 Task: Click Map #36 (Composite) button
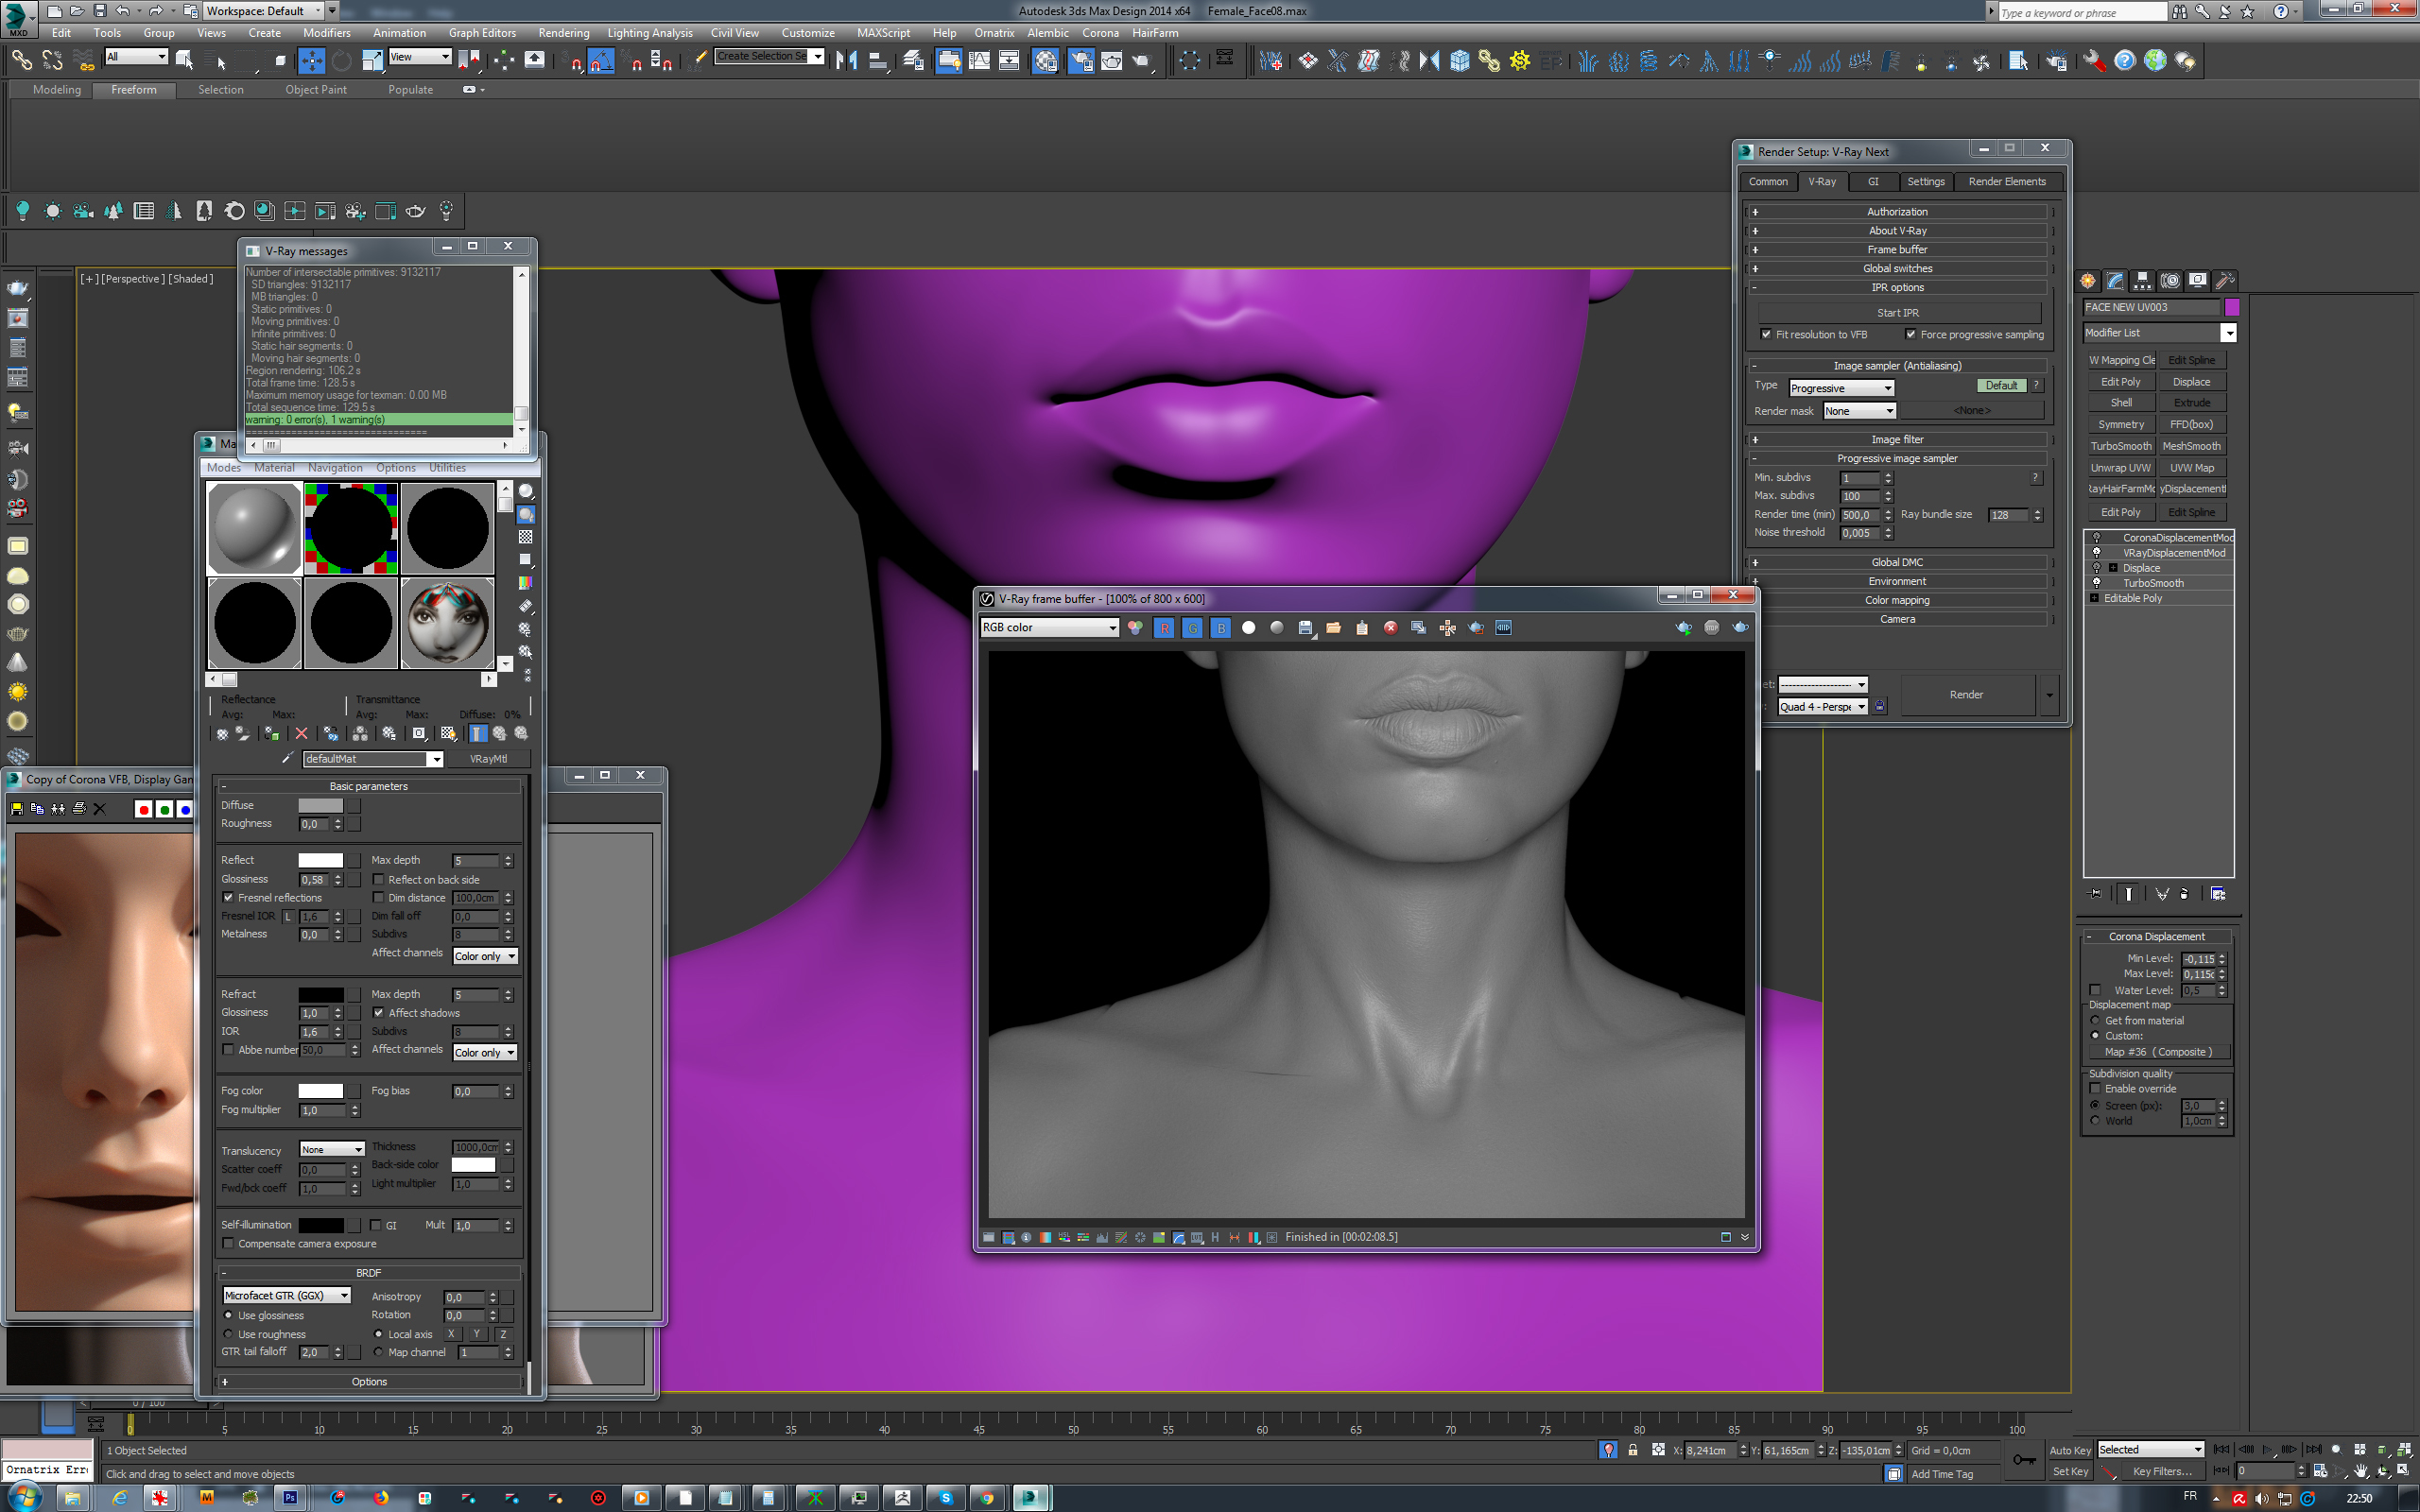tap(2158, 1052)
